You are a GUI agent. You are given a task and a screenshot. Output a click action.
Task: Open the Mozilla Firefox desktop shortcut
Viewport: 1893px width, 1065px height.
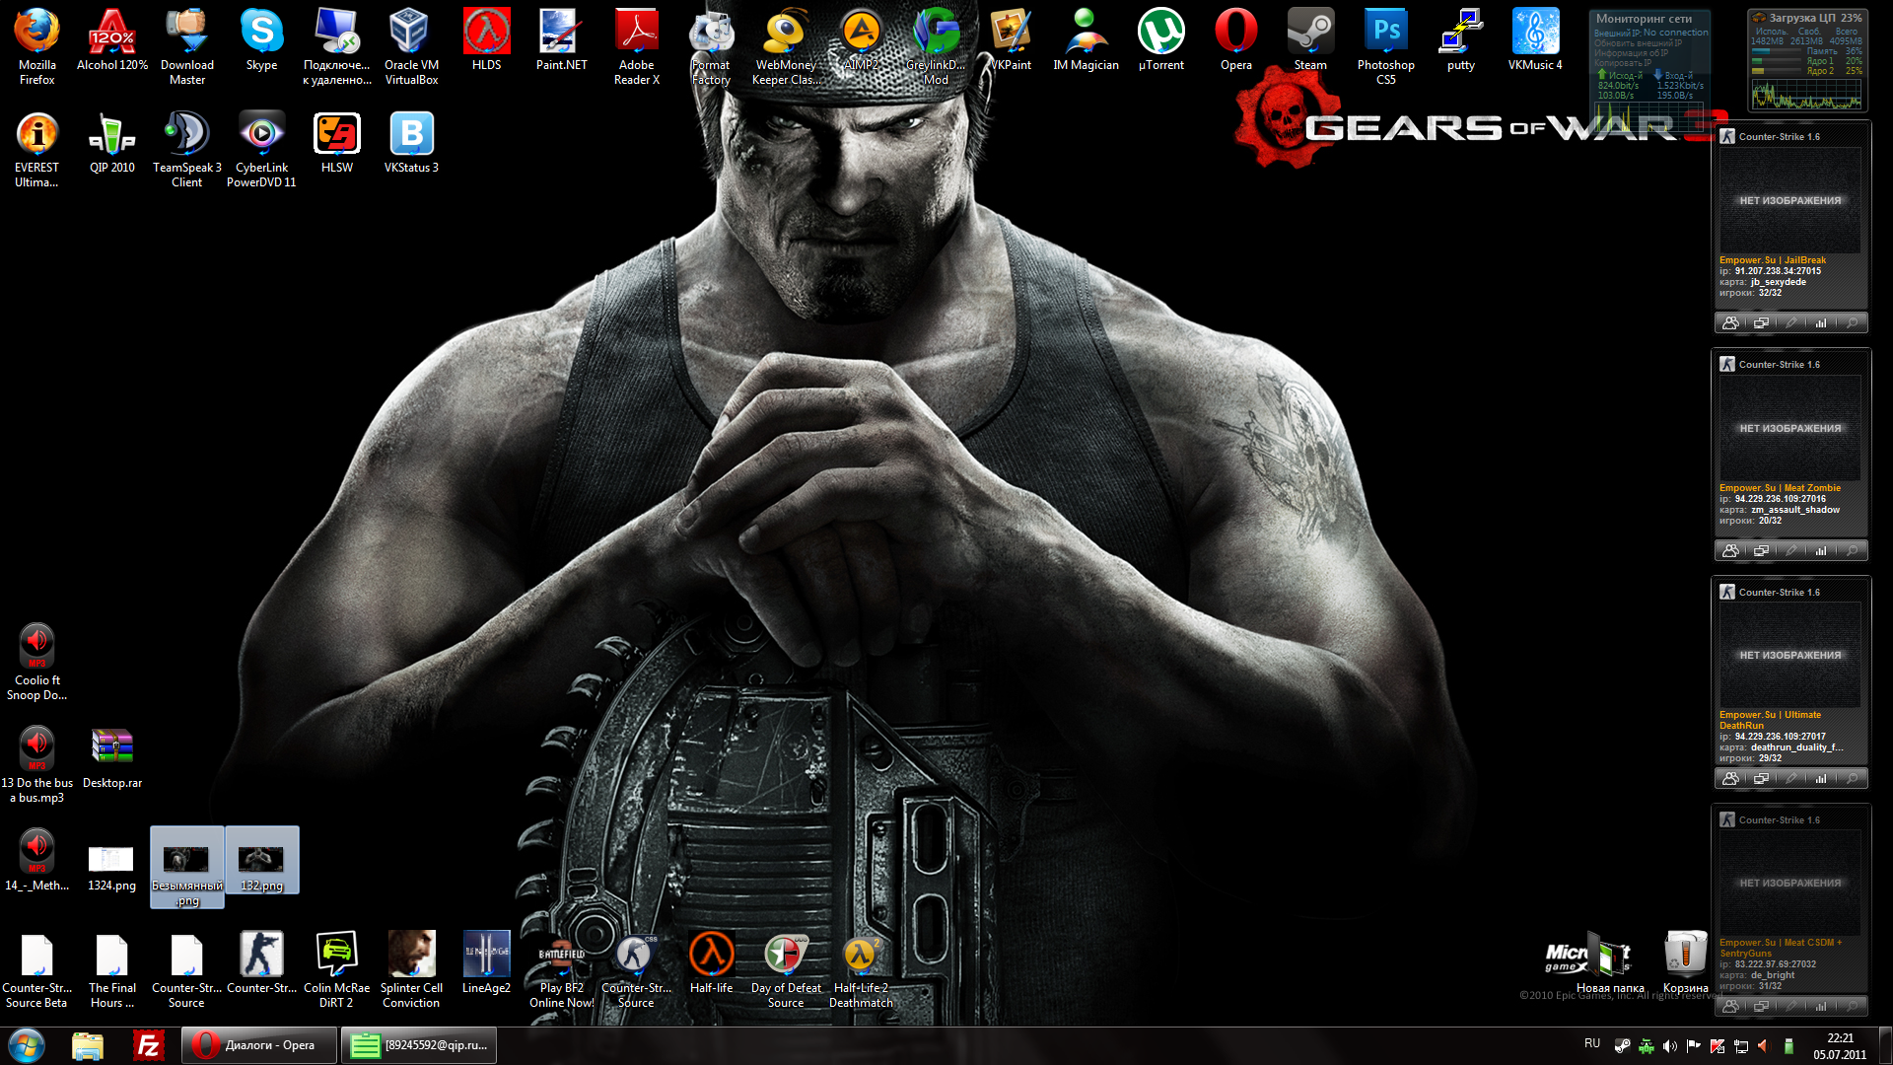37,46
